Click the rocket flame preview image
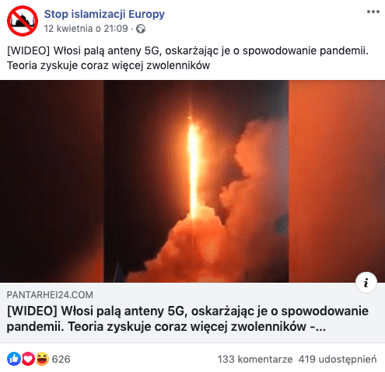 tap(193, 169)
